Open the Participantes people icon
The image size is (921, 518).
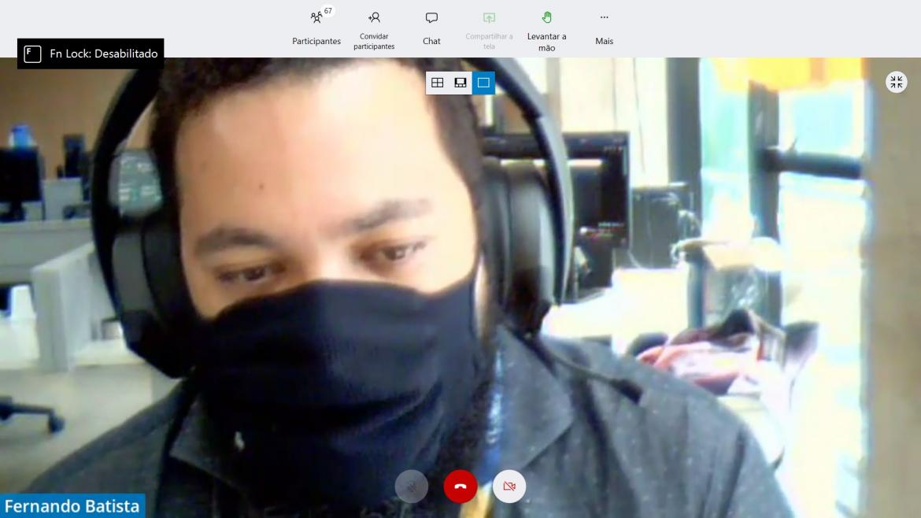click(316, 17)
